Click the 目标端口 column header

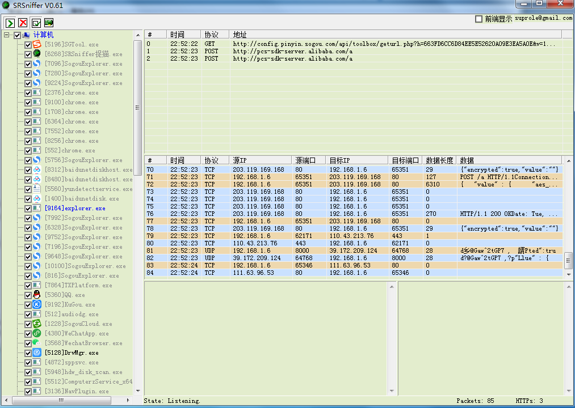405,160
